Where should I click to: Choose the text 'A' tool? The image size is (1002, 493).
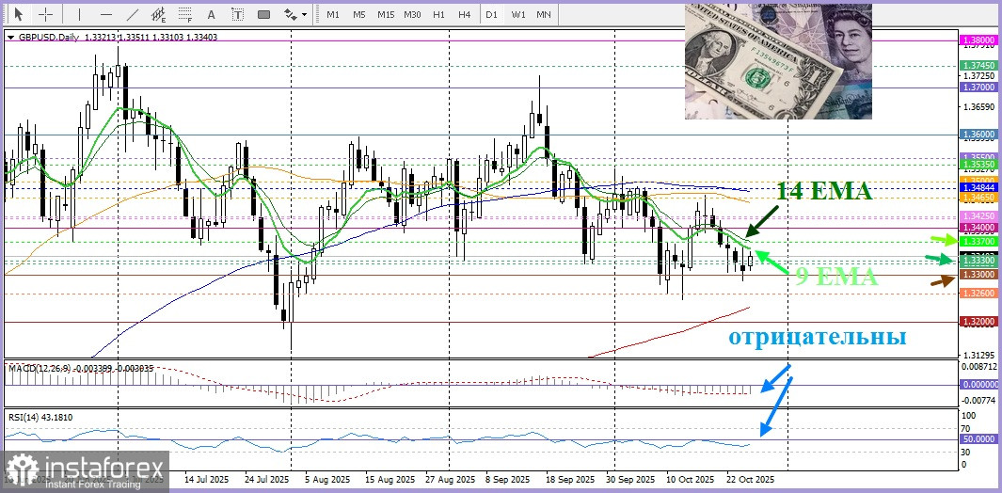point(211,14)
